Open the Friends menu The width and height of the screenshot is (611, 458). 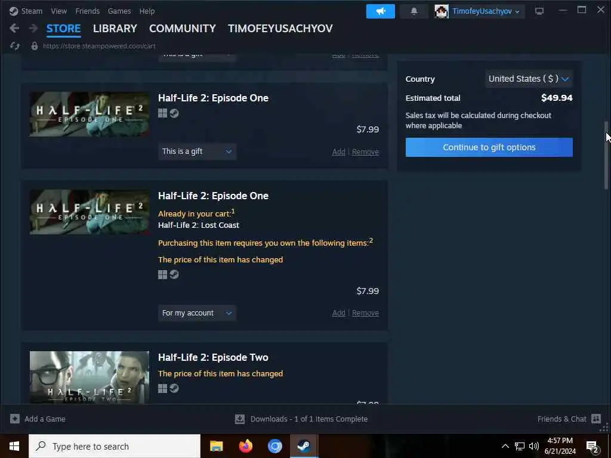[88, 11]
